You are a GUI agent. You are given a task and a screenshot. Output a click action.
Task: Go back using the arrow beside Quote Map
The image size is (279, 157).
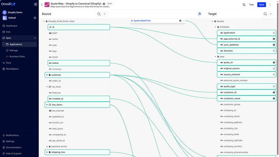point(42,5)
